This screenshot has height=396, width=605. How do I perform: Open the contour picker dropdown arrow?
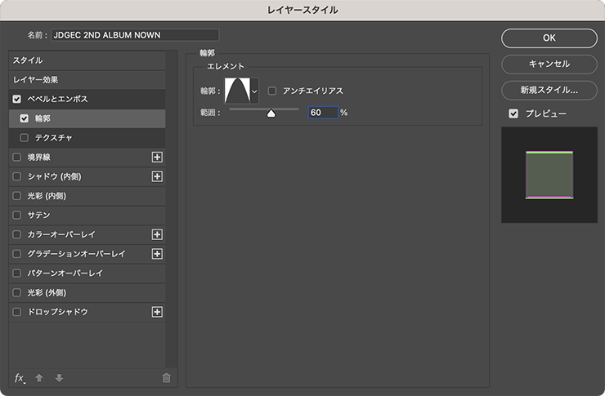(254, 91)
